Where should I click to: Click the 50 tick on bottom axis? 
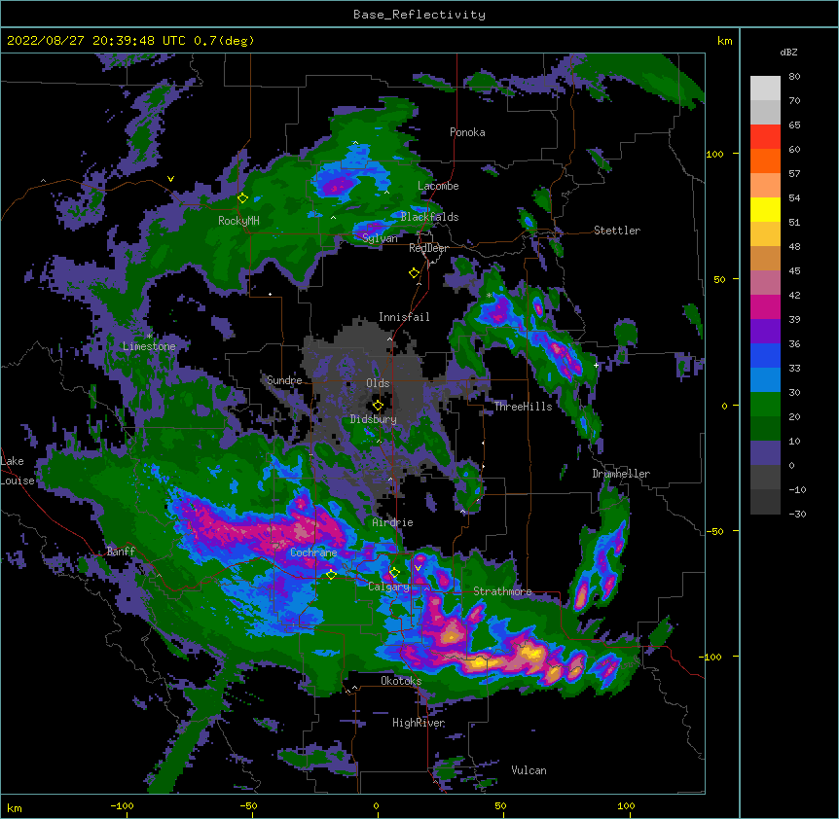501,805
